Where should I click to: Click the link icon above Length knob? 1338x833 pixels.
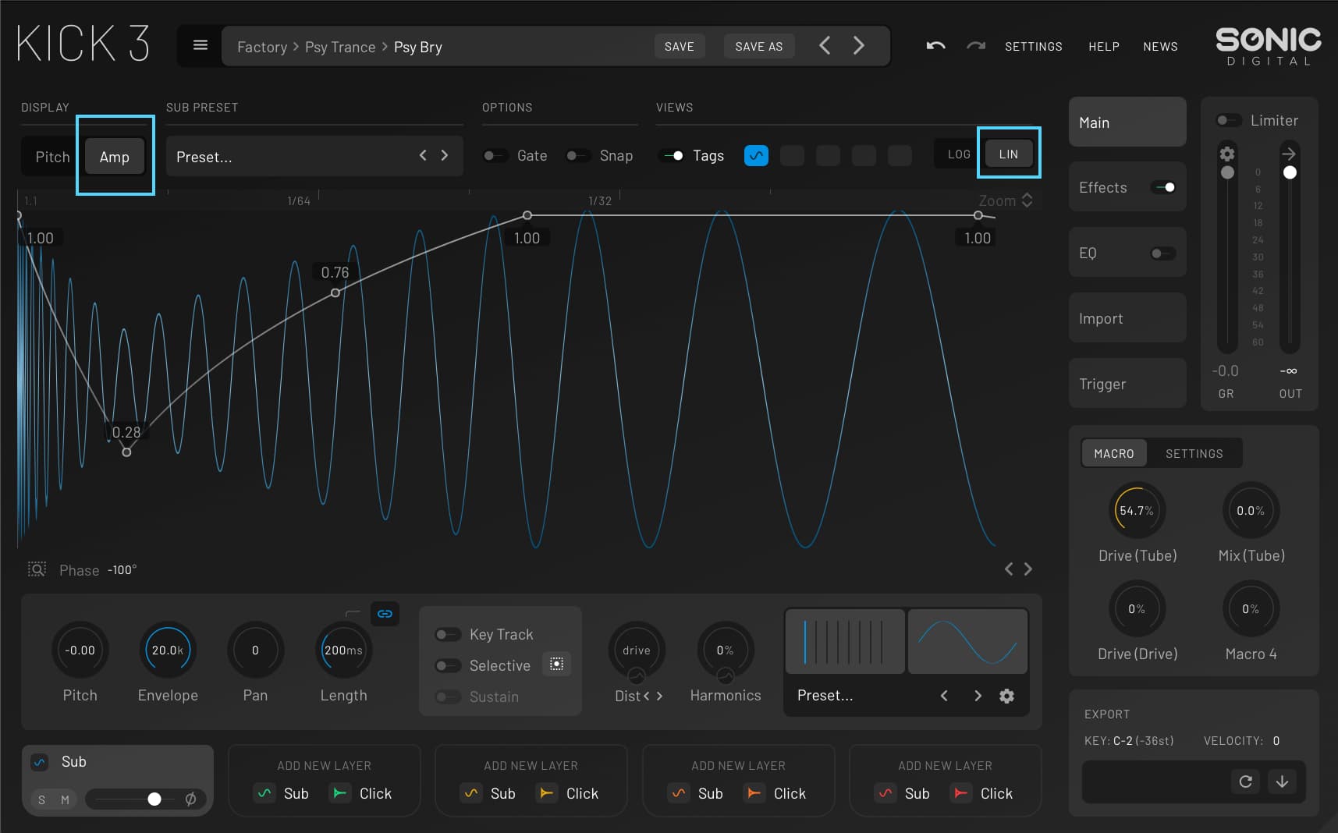point(385,614)
